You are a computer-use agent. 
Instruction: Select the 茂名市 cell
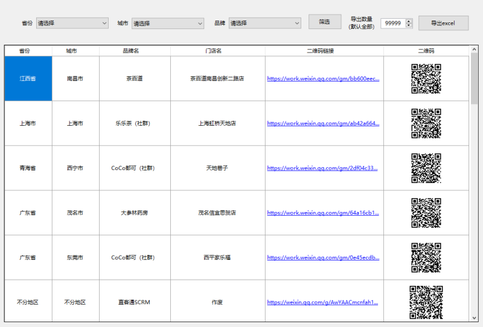(76, 213)
